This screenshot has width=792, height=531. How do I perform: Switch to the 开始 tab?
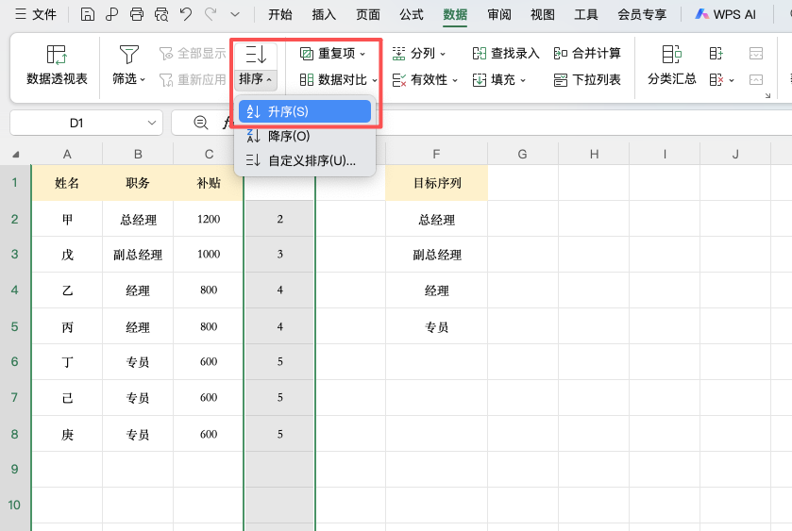click(x=279, y=15)
